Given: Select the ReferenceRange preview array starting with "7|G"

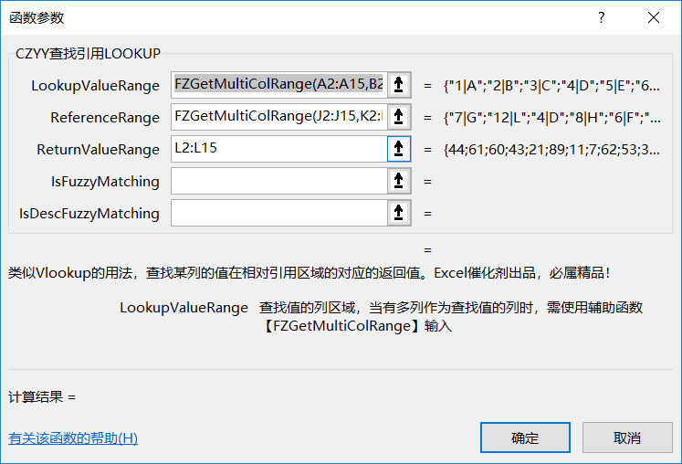Looking at the screenshot, I should [551, 118].
